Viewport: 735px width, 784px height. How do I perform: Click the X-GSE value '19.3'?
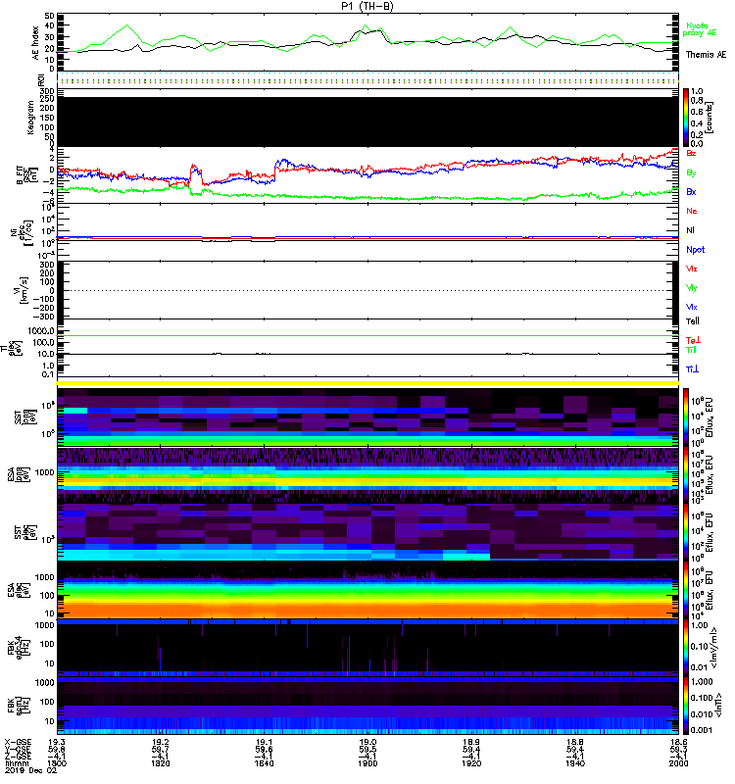57,742
